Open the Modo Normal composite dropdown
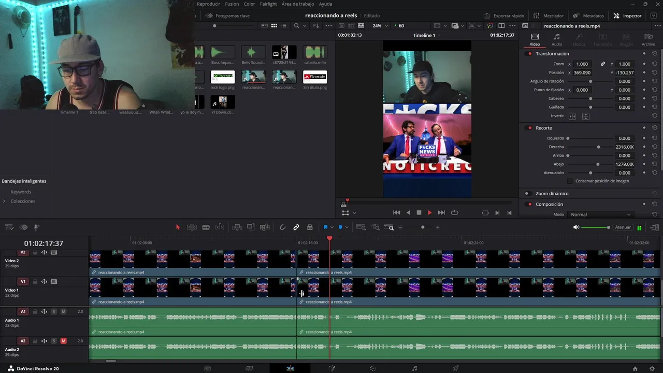This screenshot has height=373, width=663. pos(600,214)
